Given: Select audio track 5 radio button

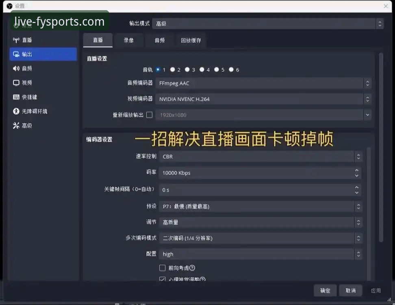Looking at the screenshot, I should [216, 70].
